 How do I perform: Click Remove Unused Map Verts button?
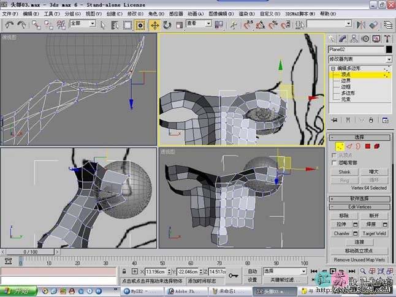[x=359, y=260]
